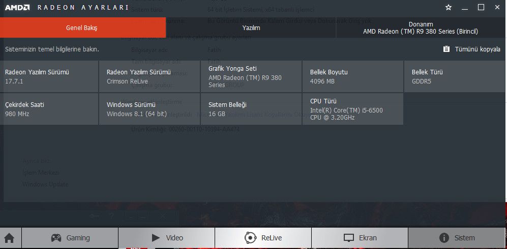Screen dimensions: 507x249
Task: Maximize the Radeon Ayarları window
Action: pos(481,7)
